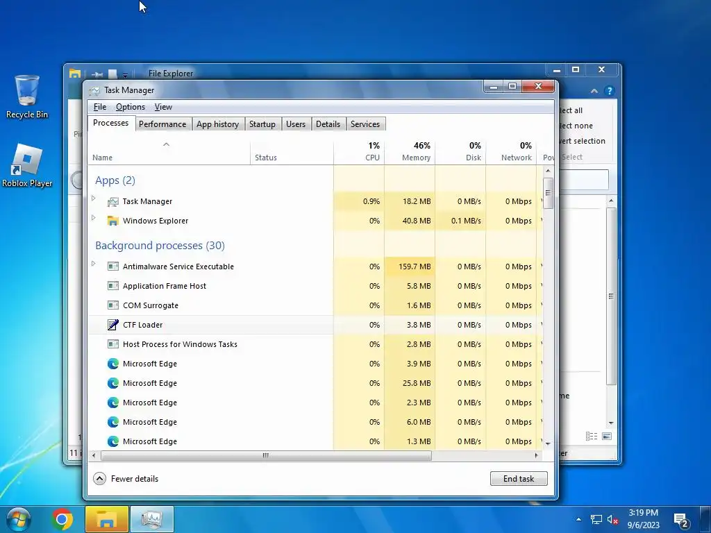The height and width of the screenshot is (533, 711).
Task: Click the Antimalware Service Executable icon
Action: [x=113, y=266]
